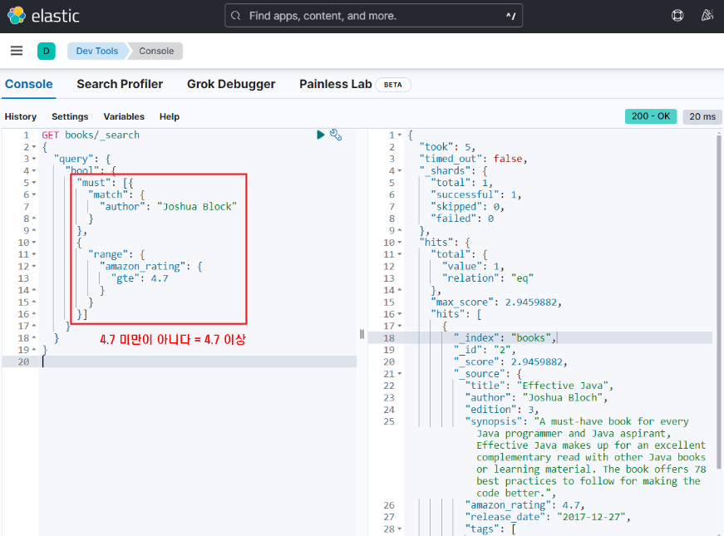Open the History panel

20,116
